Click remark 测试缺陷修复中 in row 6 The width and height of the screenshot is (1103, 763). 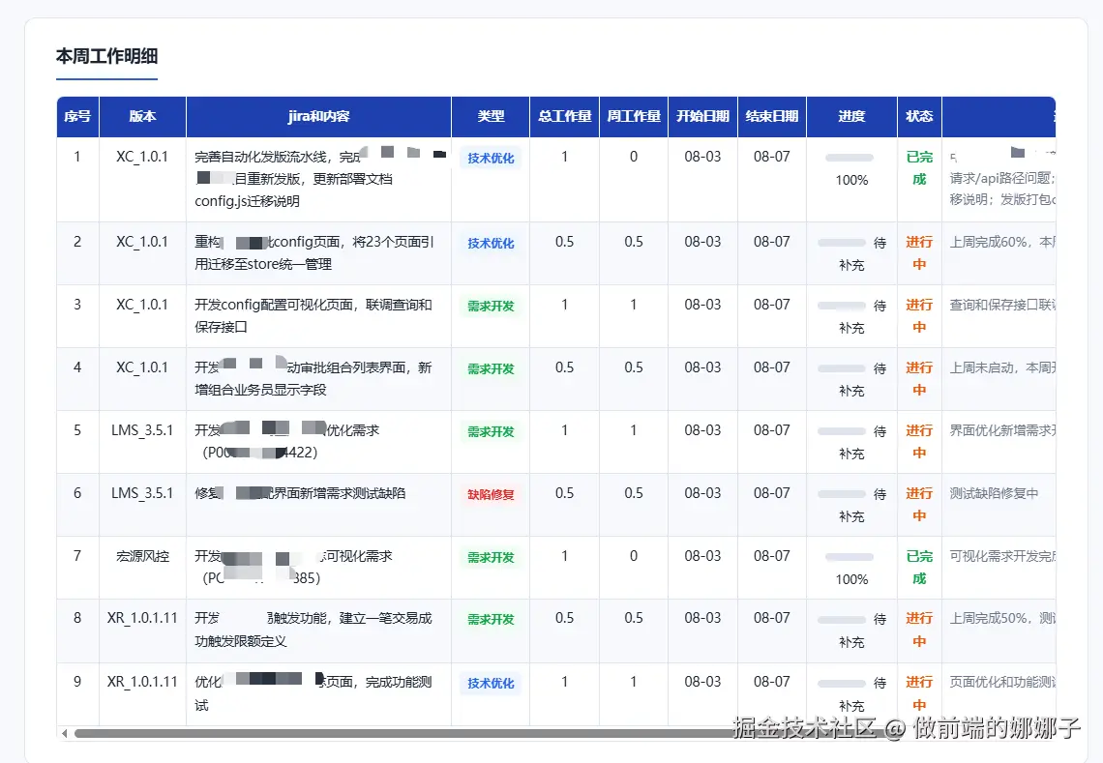[994, 493]
